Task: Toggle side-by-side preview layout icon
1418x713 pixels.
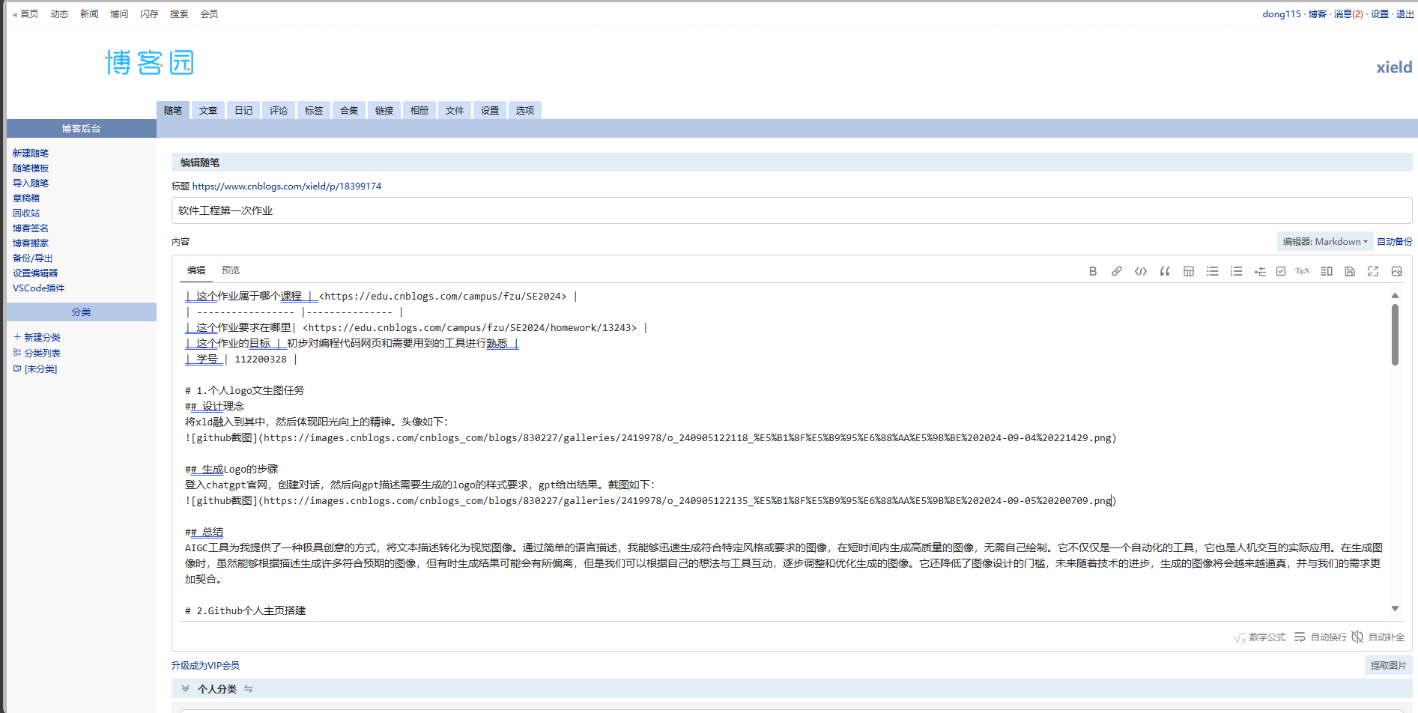Action: point(1327,271)
